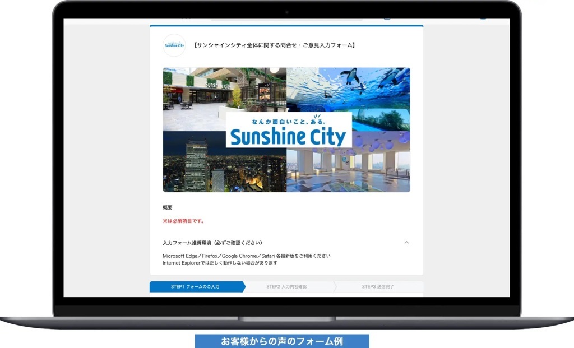Click the お客様からの声のフォーム例 caption label

[x=282, y=341]
